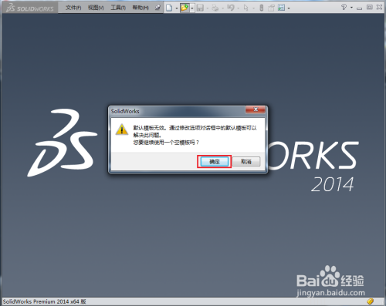Open the 文件 (File) menu
The image size is (386, 306).
tap(73, 8)
